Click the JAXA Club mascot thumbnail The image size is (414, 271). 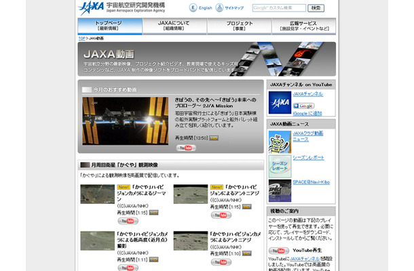[280, 142]
